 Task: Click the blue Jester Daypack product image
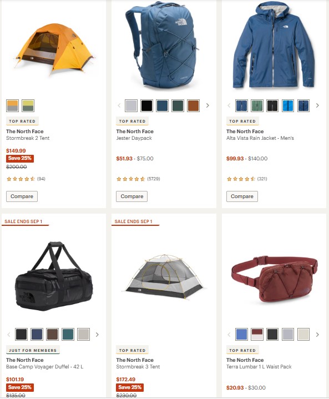point(162,46)
